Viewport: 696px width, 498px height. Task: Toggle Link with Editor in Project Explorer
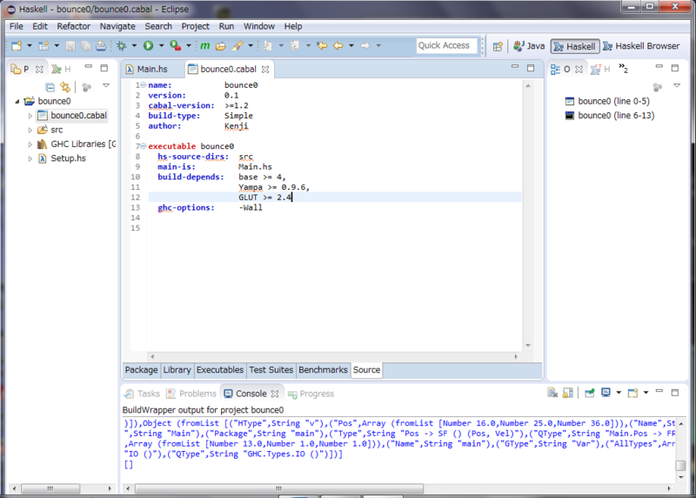pyautogui.click(x=65, y=87)
